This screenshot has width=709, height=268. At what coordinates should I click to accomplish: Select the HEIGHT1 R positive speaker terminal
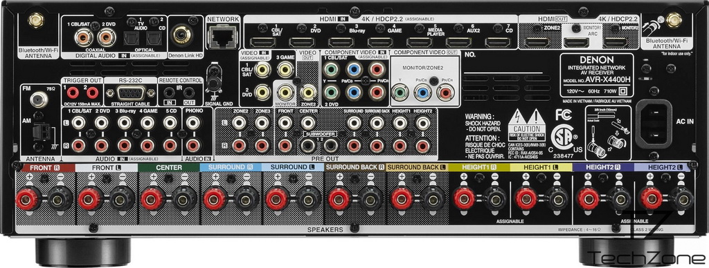point(465,198)
